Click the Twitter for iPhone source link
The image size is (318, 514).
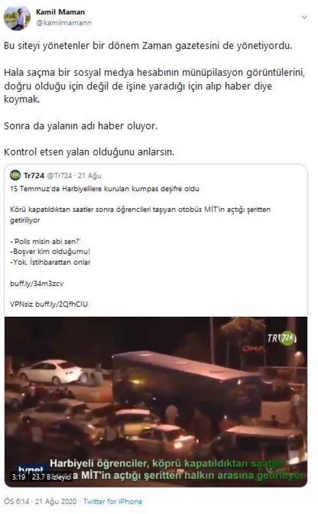click(x=112, y=501)
